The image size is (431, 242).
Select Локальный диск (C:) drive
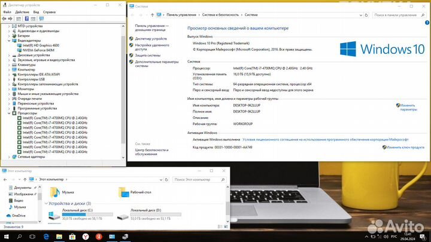coord(80,215)
